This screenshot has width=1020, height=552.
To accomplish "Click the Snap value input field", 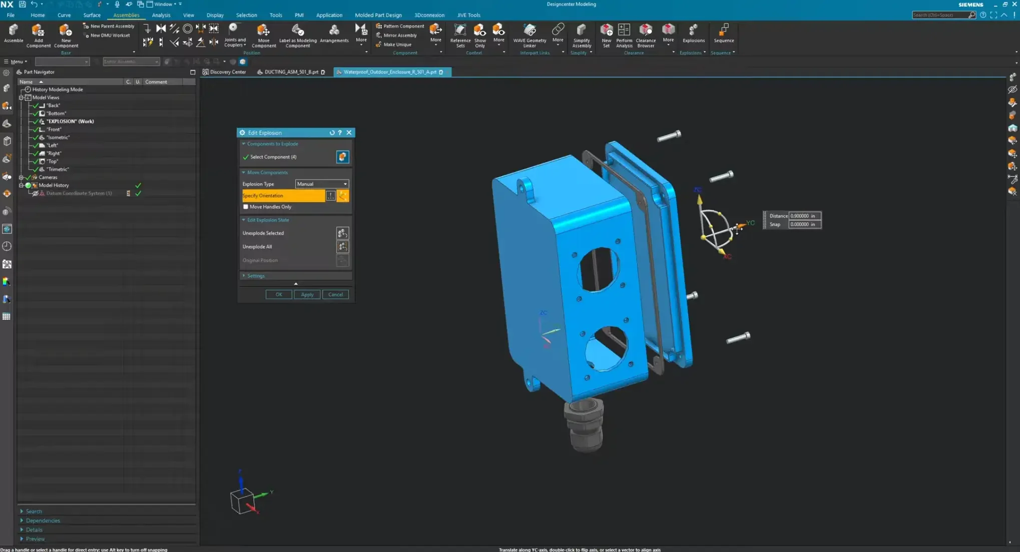I will tap(804, 225).
